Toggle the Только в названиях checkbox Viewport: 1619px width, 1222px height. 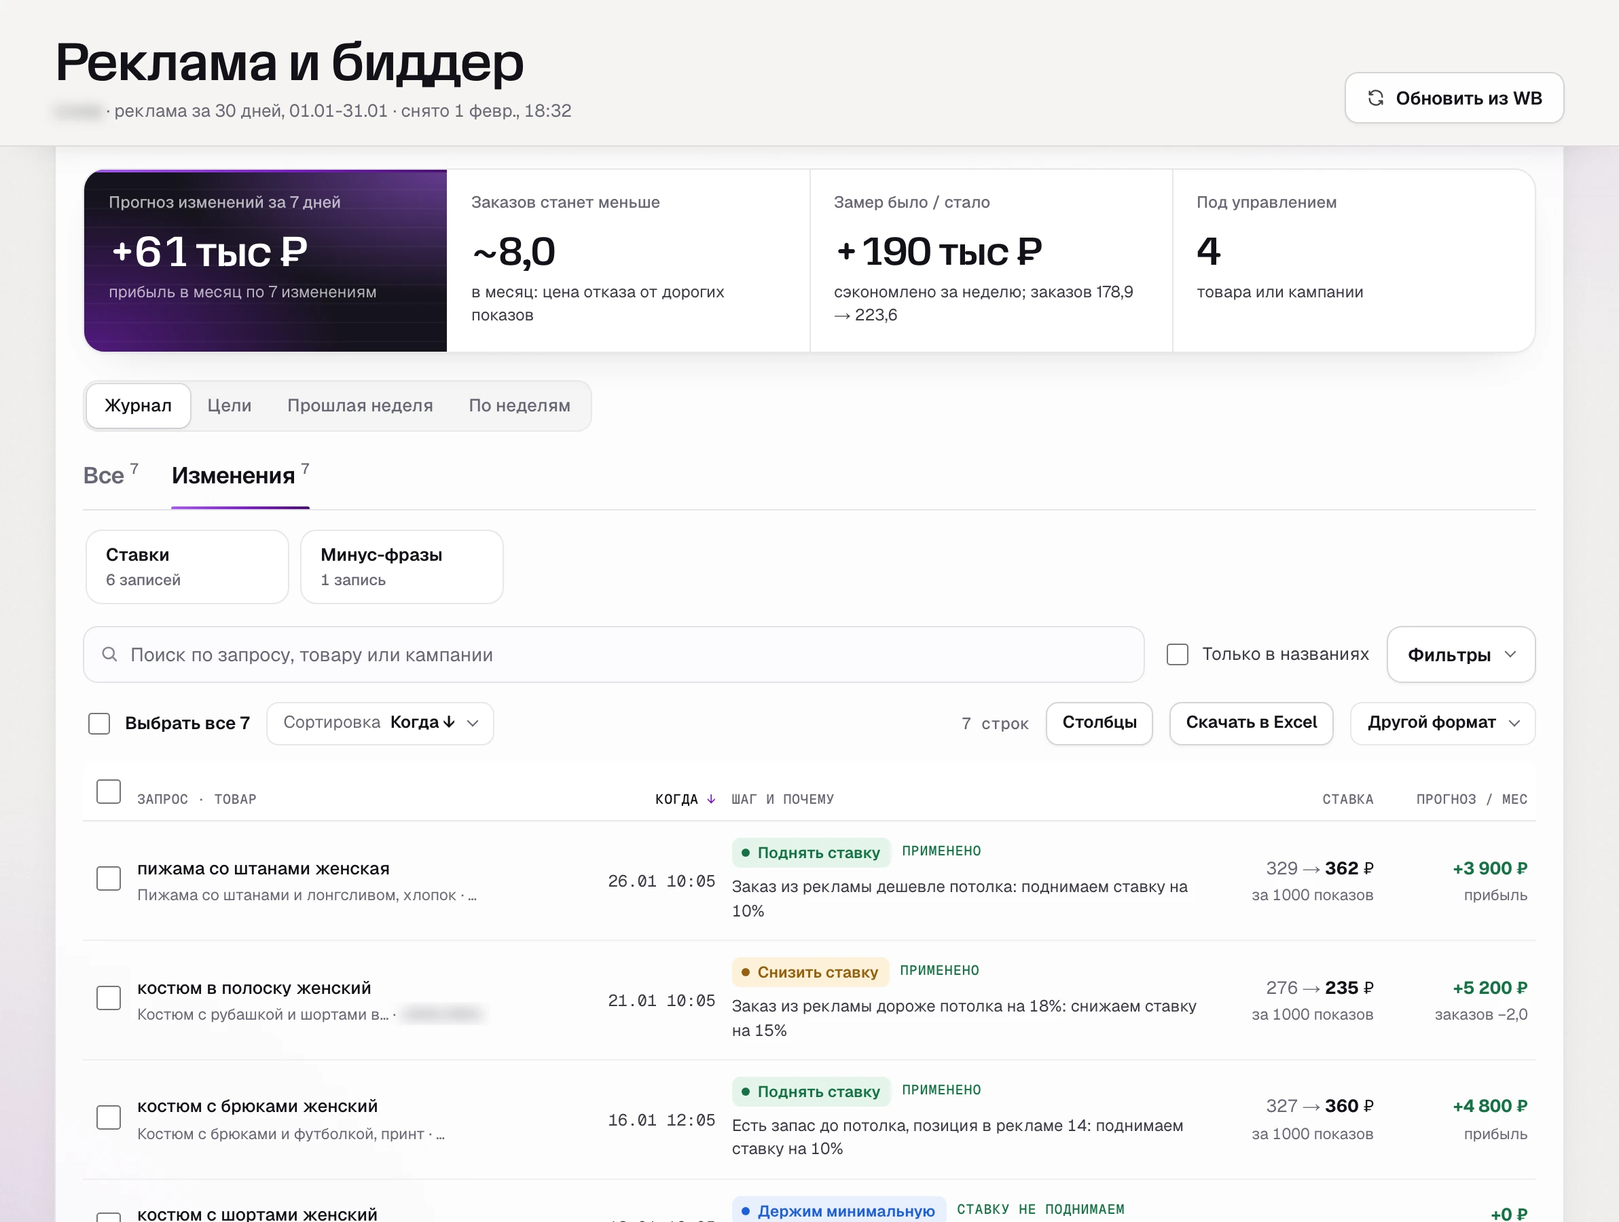[x=1177, y=654]
